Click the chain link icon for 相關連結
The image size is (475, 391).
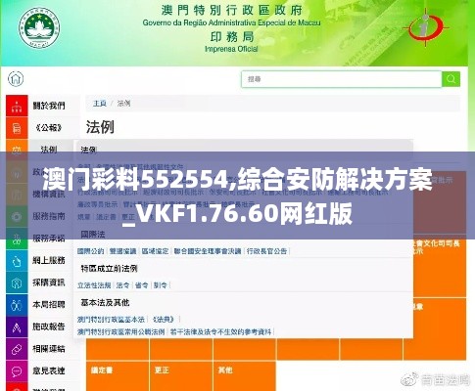17,349
